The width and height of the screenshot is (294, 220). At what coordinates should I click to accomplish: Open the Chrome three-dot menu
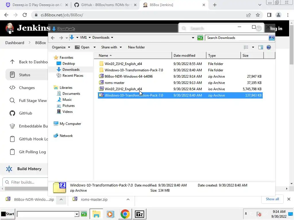coord(288,15)
